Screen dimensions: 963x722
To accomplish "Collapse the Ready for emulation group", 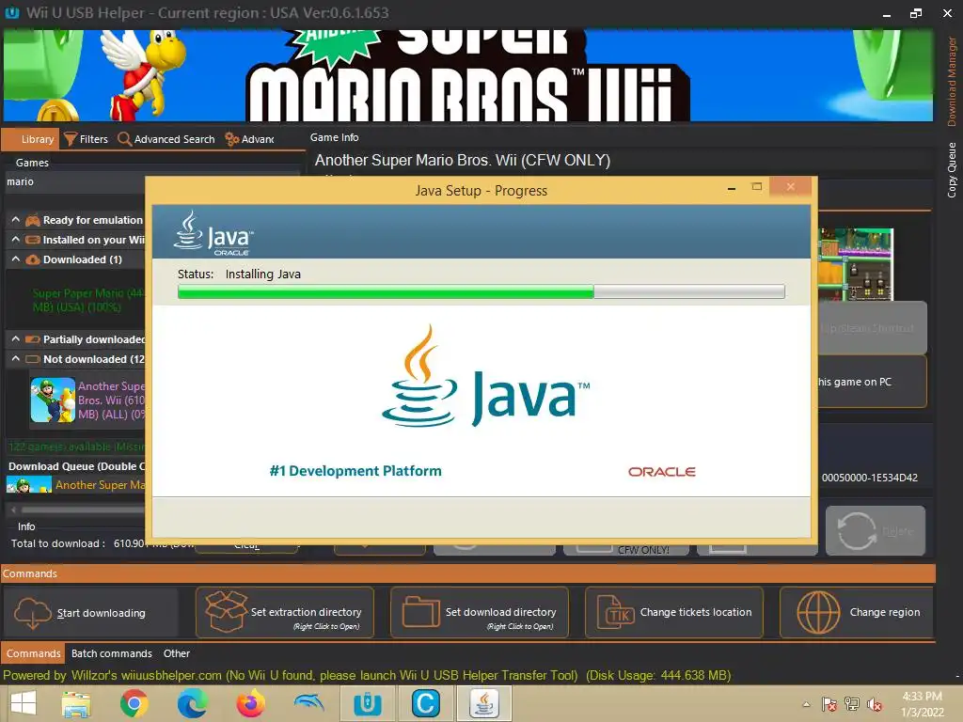I will 15,220.
